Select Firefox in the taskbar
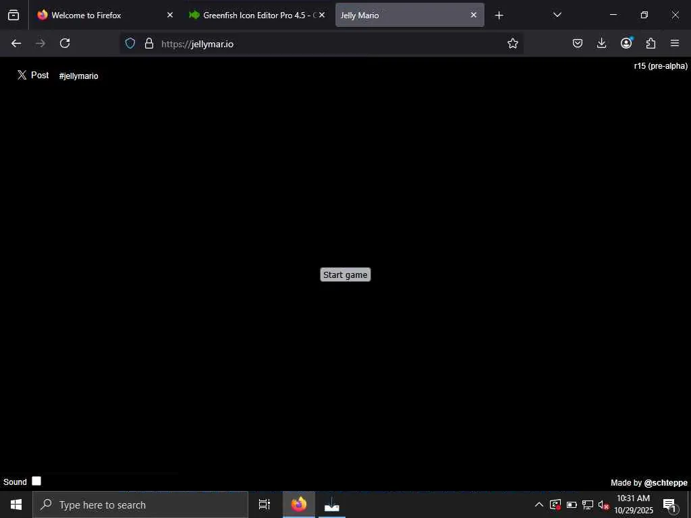Viewport: 691px width, 518px height. click(299, 505)
